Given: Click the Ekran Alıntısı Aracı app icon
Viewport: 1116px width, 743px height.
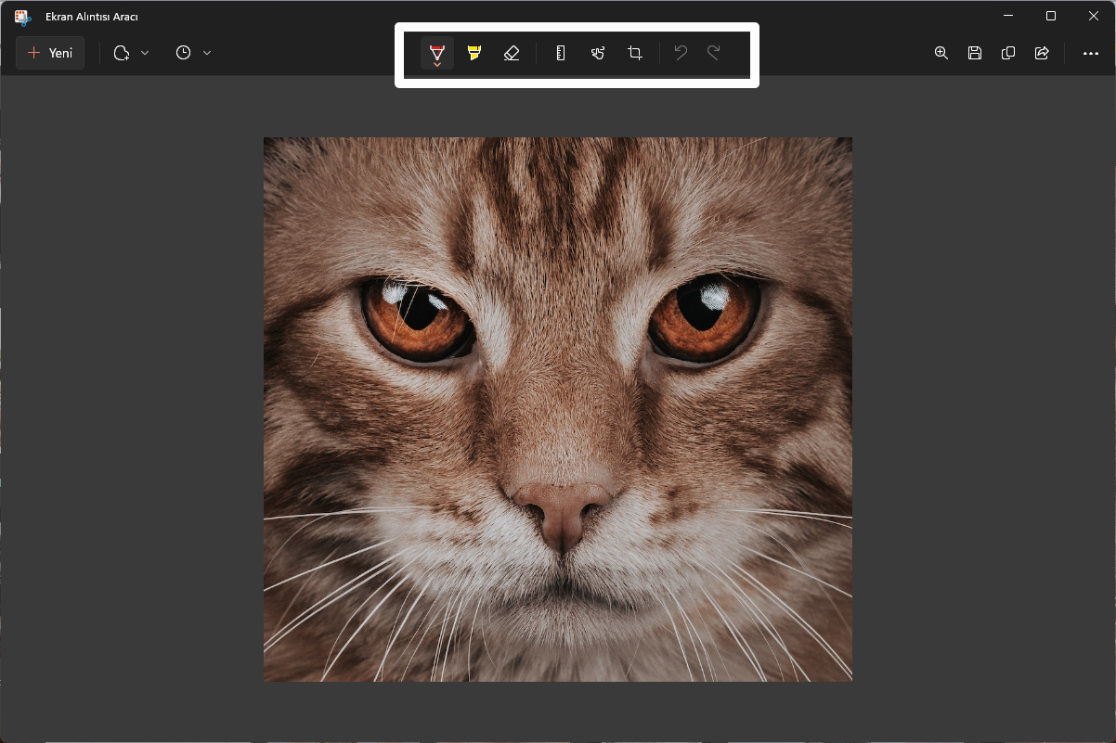Looking at the screenshot, I should (22, 17).
